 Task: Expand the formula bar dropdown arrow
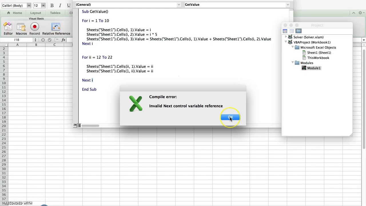click(364, 40)
